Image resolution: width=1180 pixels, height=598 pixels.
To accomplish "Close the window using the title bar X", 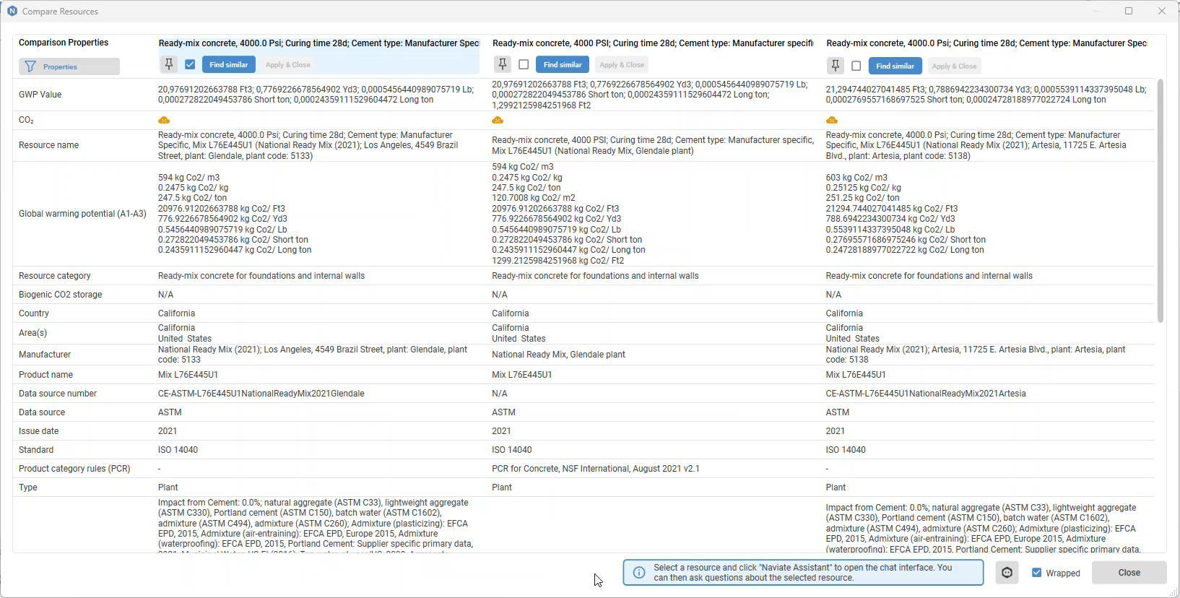I will [1161, 11].
